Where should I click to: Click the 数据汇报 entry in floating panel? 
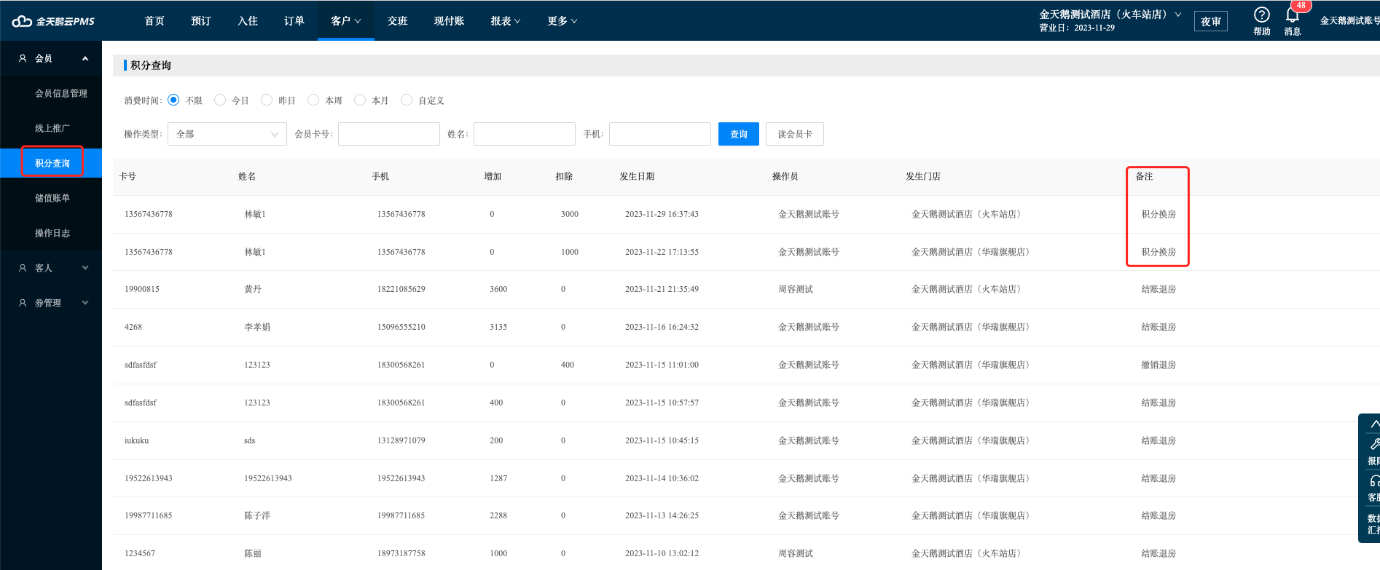1374,524
